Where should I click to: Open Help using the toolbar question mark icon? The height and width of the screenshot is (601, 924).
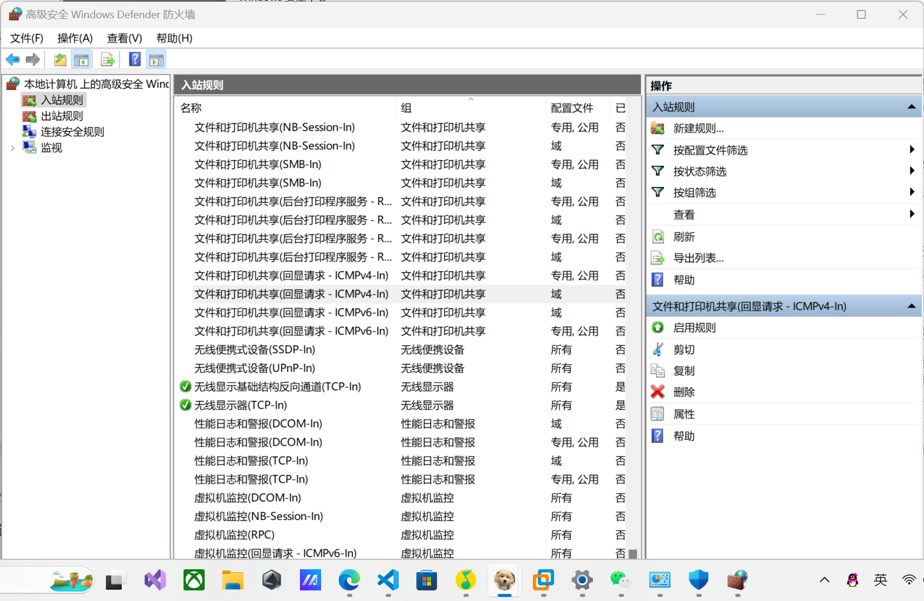coord(135,59)
